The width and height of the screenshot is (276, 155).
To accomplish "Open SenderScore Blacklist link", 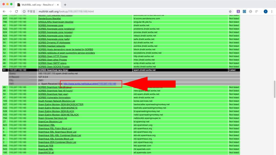I will pyautogui.click(x=50, y=18).
